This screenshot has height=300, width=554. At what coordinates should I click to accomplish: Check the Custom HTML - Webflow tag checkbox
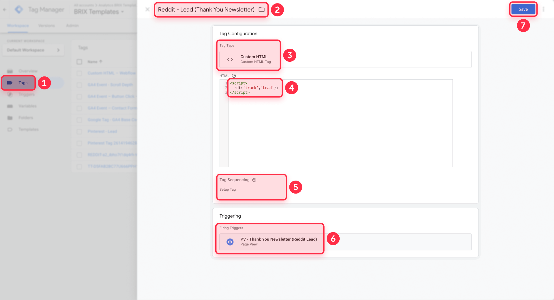click(x=79, y=73)
